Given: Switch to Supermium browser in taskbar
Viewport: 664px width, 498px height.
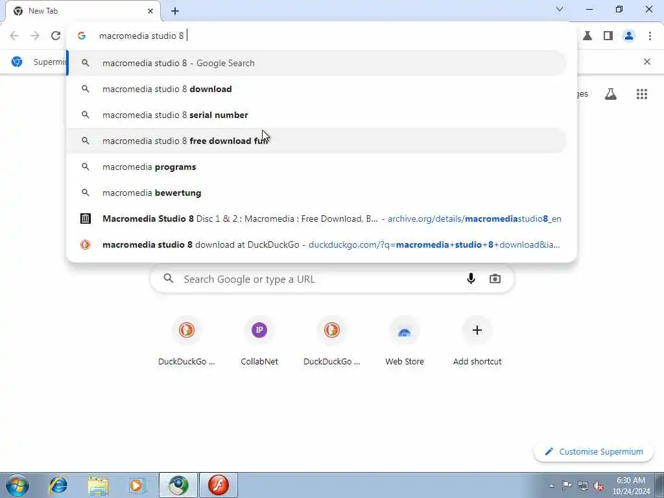Looking at the screenshot, I should 178,485.
